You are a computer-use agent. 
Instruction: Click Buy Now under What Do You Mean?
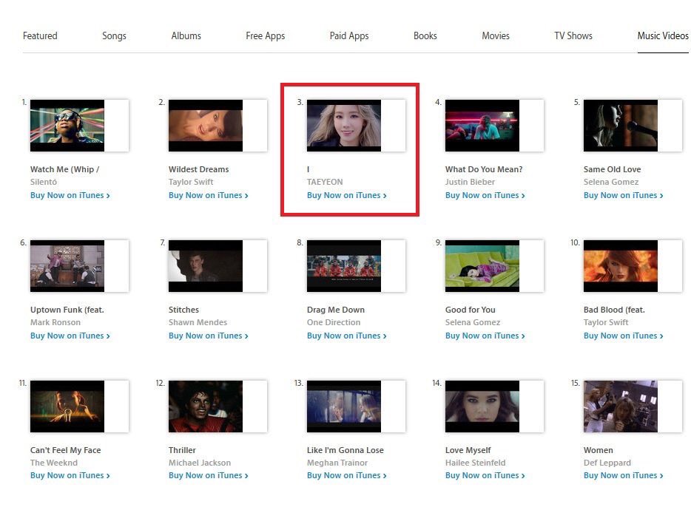pyautogui.click(x=485, y=195)
